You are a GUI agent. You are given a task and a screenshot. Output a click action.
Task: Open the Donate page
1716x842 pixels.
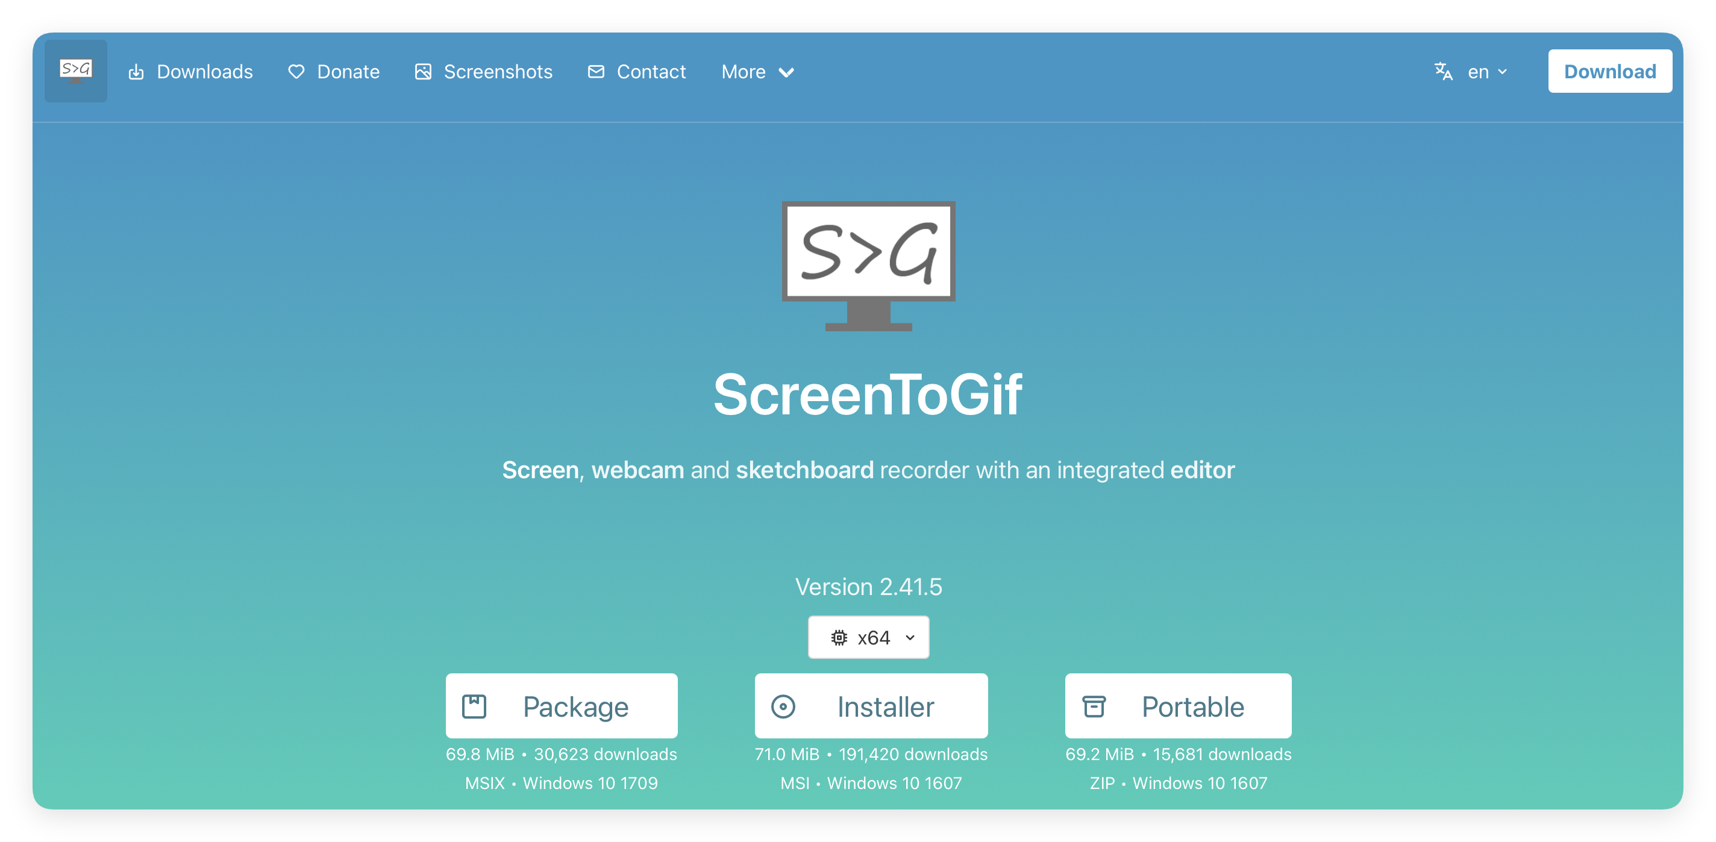pyautogui.click(x=348, y=72)
